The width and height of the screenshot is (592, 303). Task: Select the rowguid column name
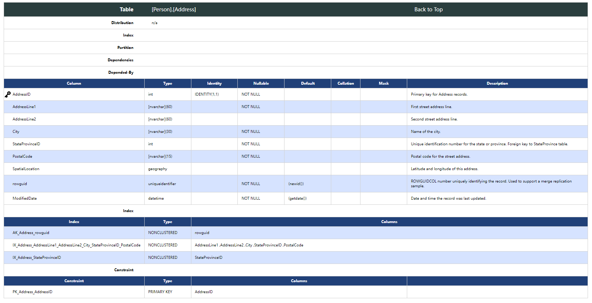[x=20, y=184]
